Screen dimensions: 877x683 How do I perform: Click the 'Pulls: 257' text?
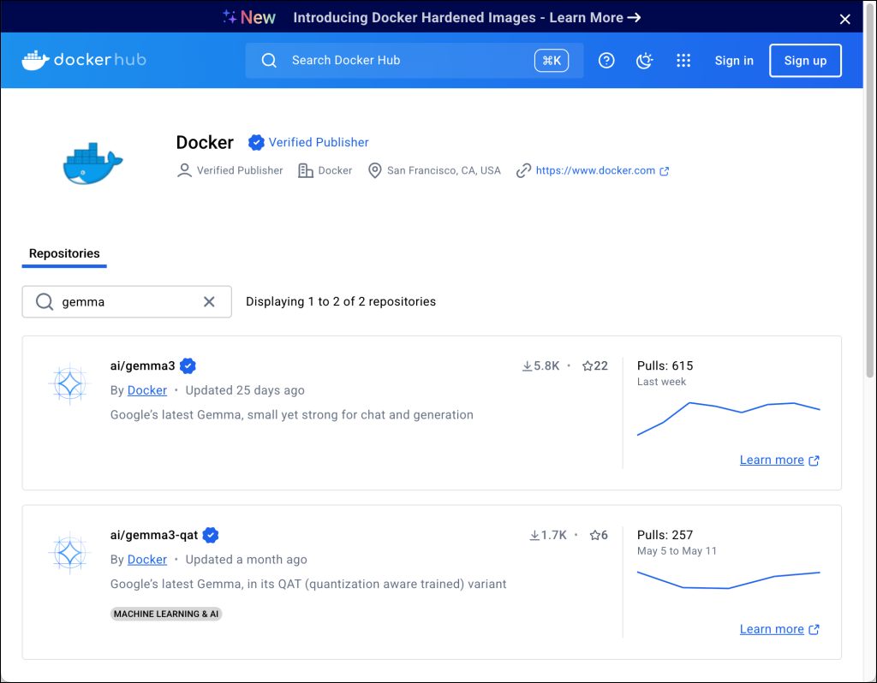[x=665, y=535]
